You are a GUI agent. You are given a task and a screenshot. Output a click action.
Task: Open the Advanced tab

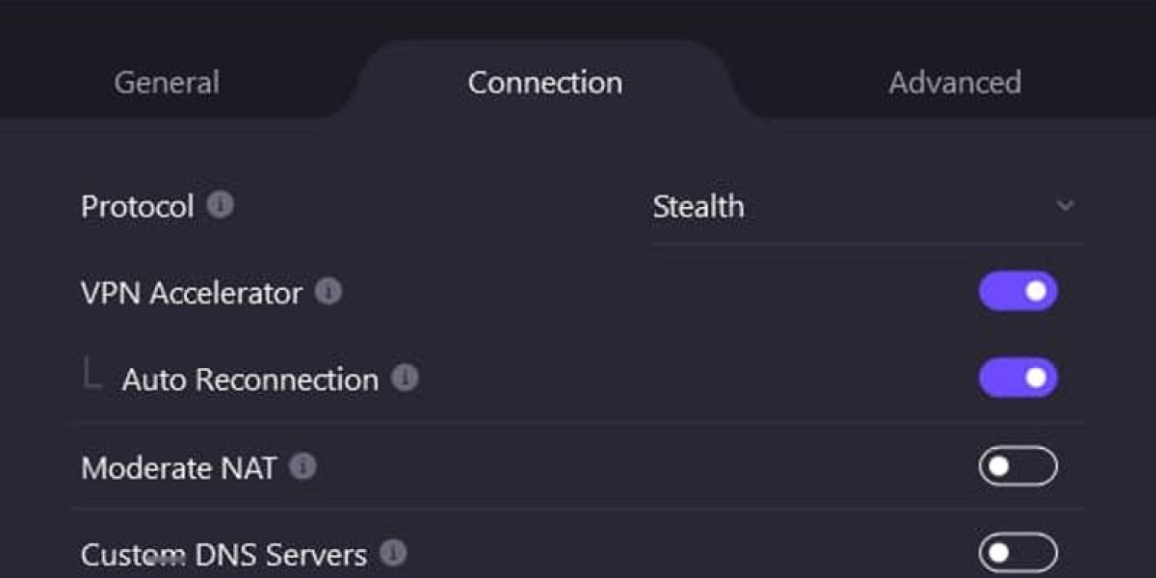coord(955,83)
